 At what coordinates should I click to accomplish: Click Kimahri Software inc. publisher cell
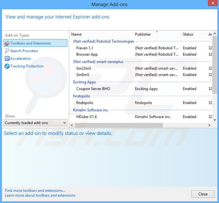tap(153, 117)
